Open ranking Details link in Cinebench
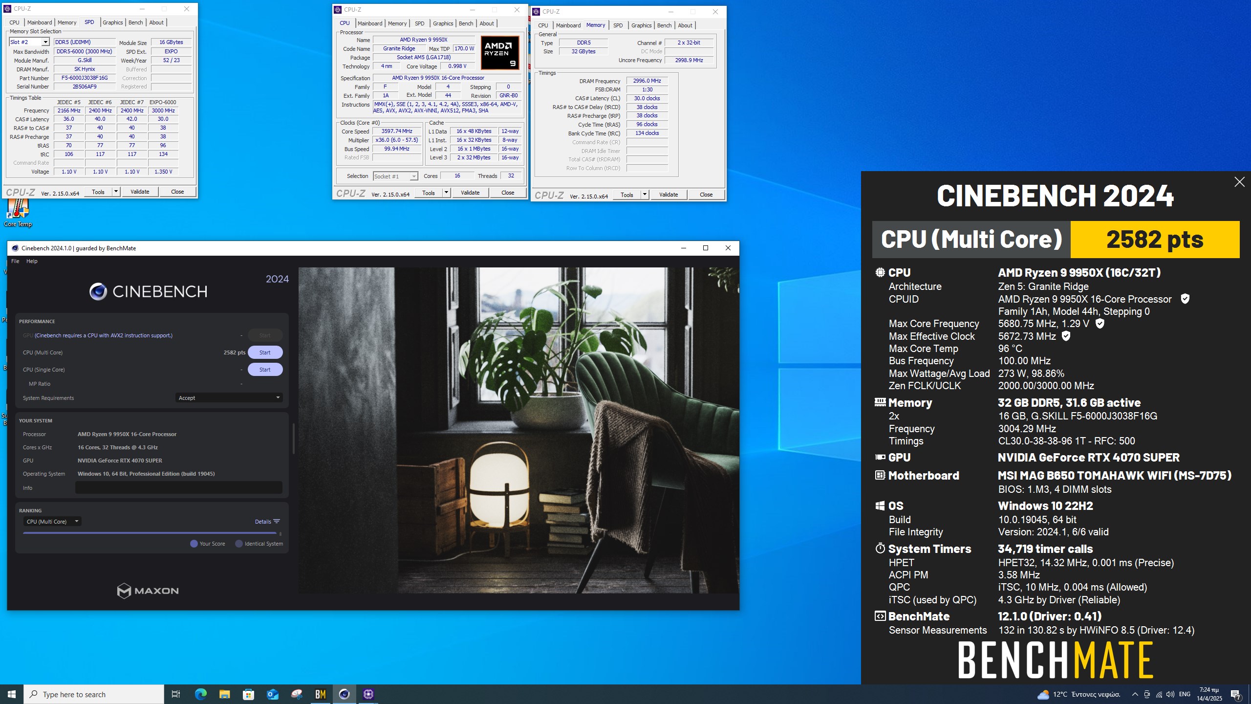1251x704 pixels. (267, 522)
